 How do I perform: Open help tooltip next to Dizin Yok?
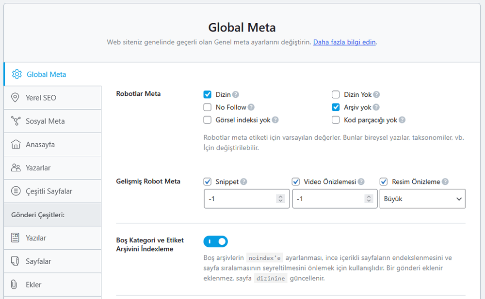click(376, 94)
